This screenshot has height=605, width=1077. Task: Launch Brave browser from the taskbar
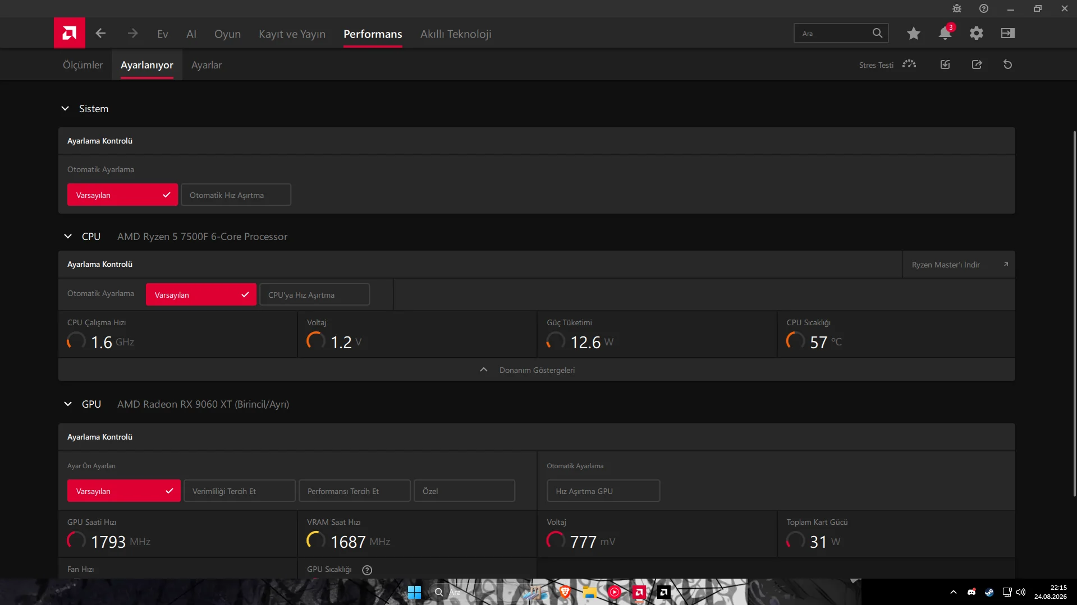[x=565, y=592]
